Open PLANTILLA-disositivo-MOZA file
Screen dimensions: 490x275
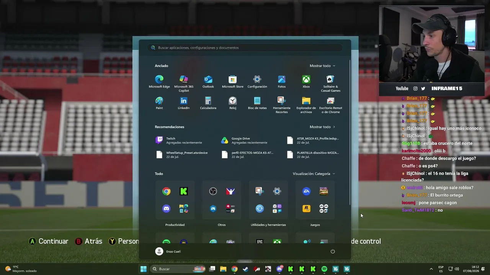[x=314, y=155]
